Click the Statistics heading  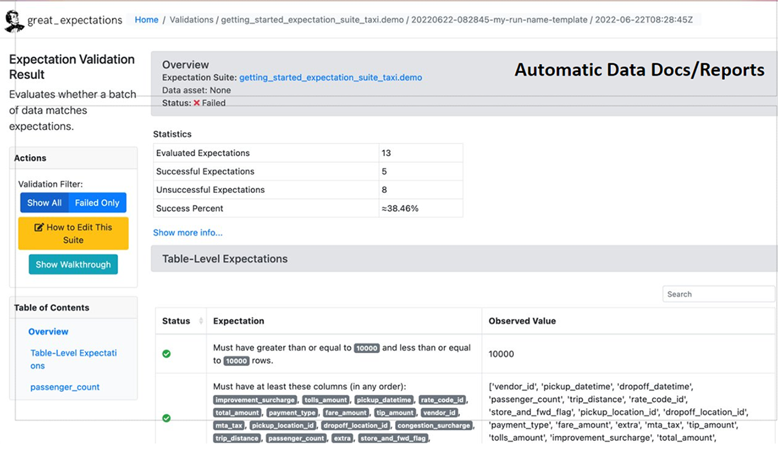172,134
